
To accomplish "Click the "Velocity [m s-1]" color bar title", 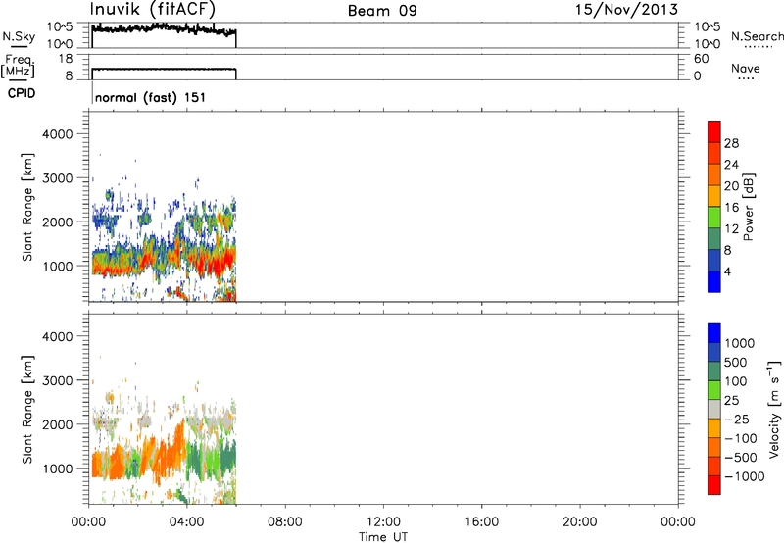I will 774,409.
